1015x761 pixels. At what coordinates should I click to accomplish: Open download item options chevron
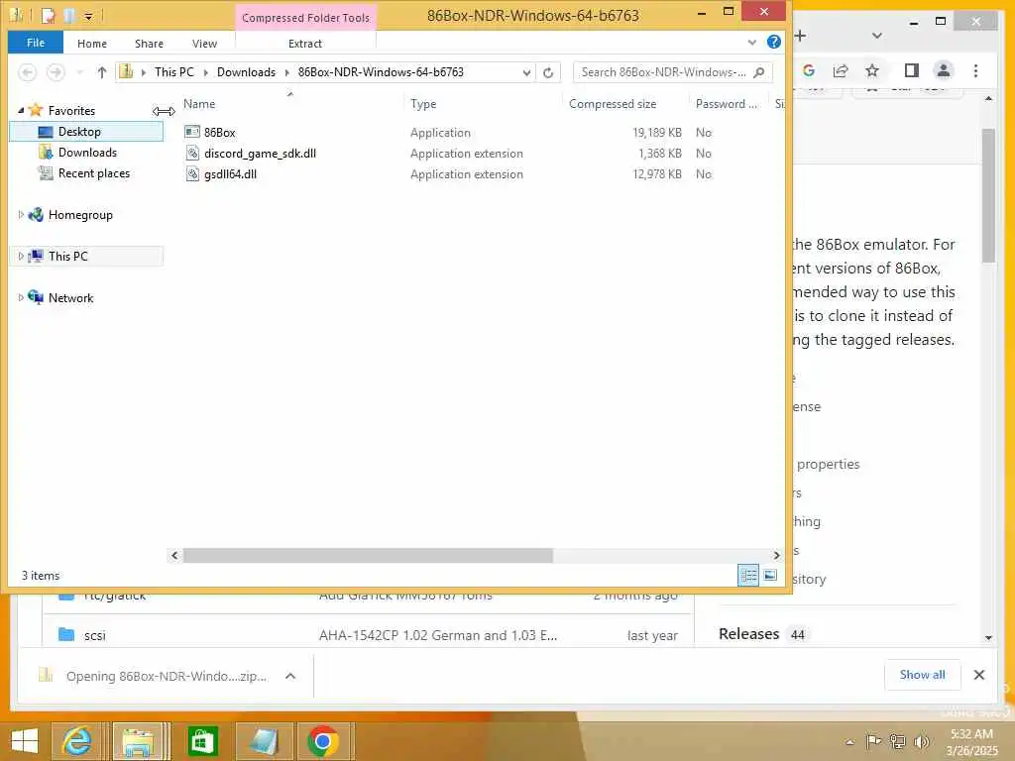[x=290, y=676]
